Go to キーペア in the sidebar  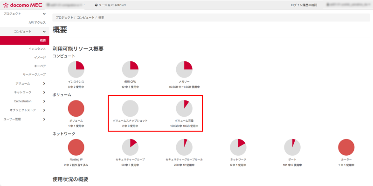(40, 66)
